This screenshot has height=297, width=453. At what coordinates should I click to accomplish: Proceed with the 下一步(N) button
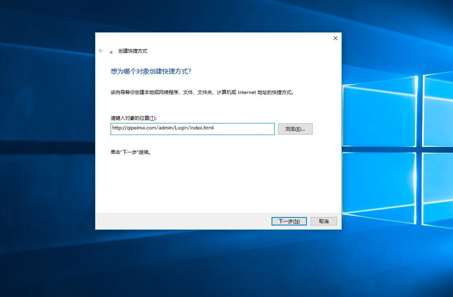click(x=289, y=221)
